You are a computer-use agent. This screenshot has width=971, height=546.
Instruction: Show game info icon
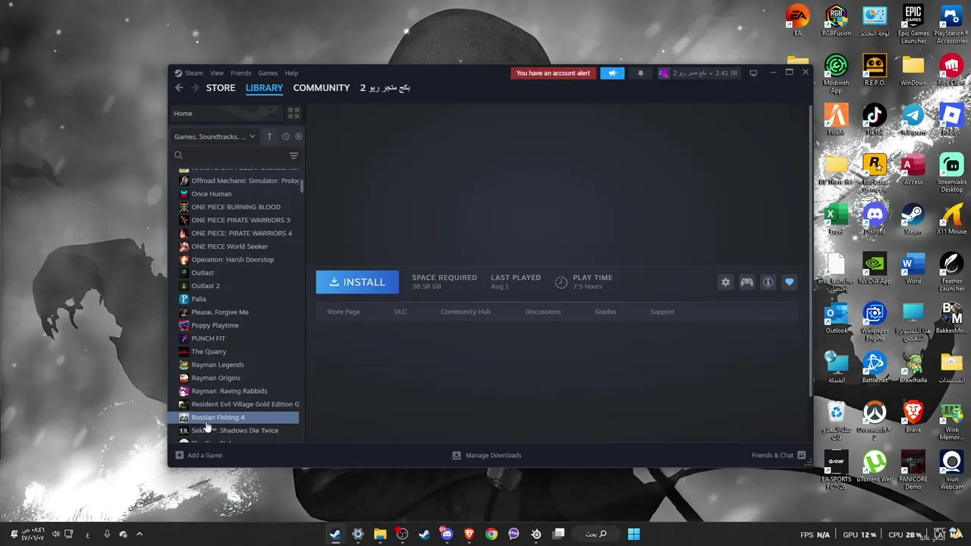pyautogui.click(x=768, y=282)
